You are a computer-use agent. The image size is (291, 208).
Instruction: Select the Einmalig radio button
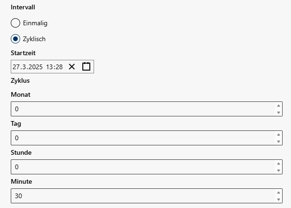click(15, 23)
